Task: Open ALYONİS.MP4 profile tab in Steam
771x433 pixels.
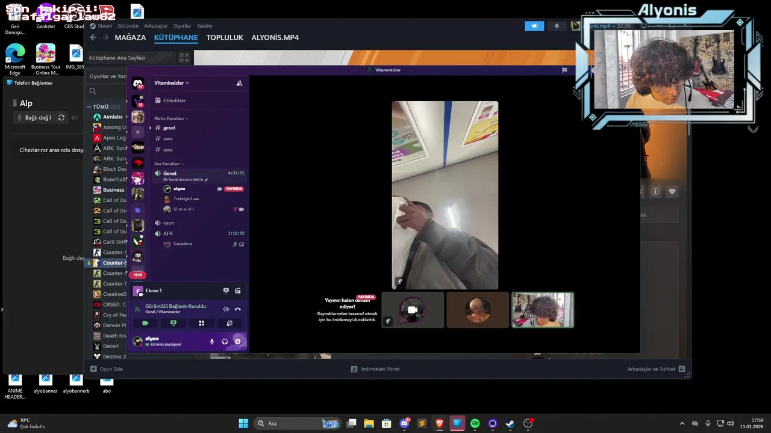Action: [275, 37]
